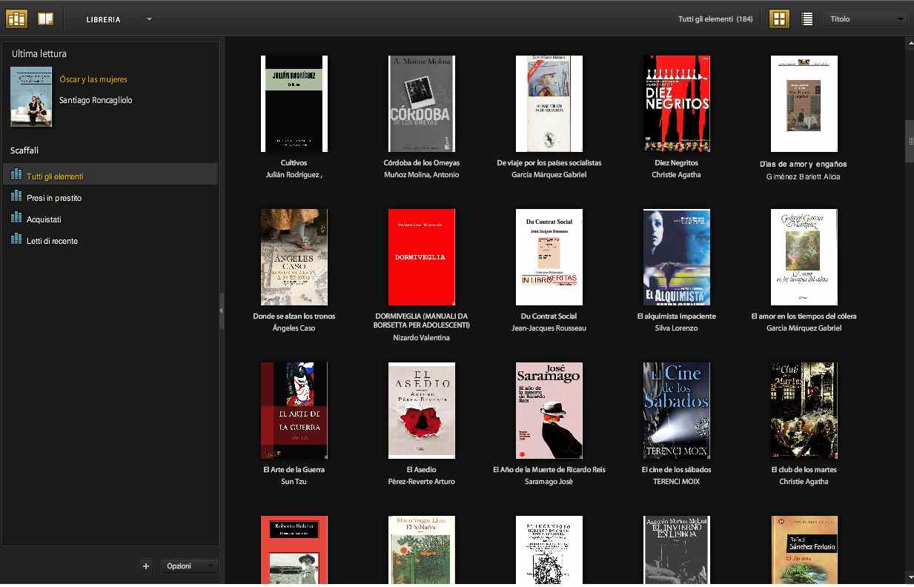Collapse the left sidebar panel handle

tap(221, 311)
